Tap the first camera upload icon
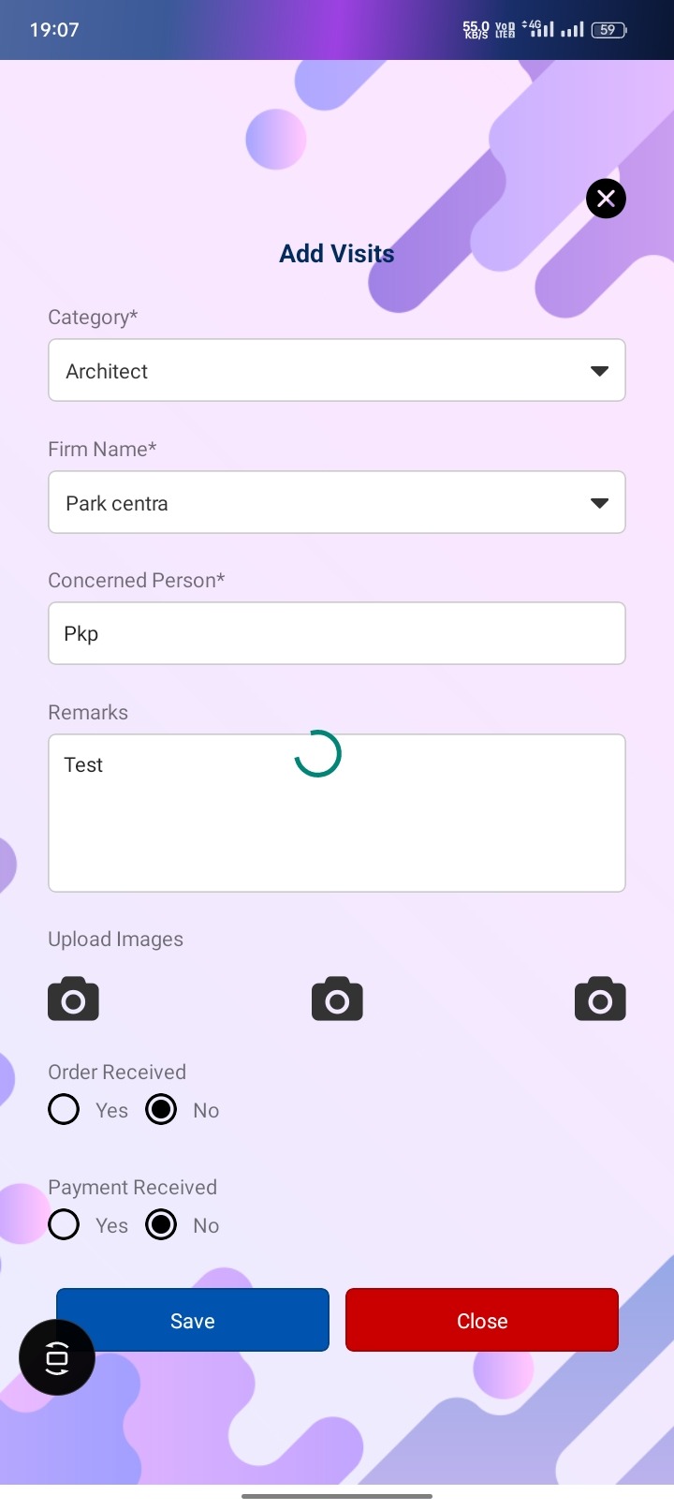The height and width of the screenshot is (1510, 674). [73, 999]
